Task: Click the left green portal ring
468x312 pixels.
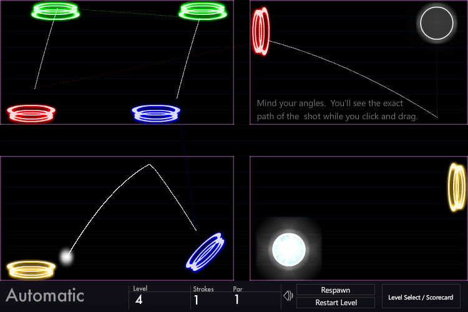Action: click(56, 11)
